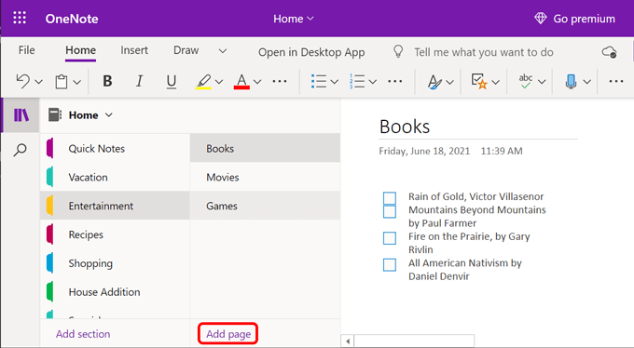Expand the Undo dropdown arrow
Viewport: 634px width, 348px height.
39,82
